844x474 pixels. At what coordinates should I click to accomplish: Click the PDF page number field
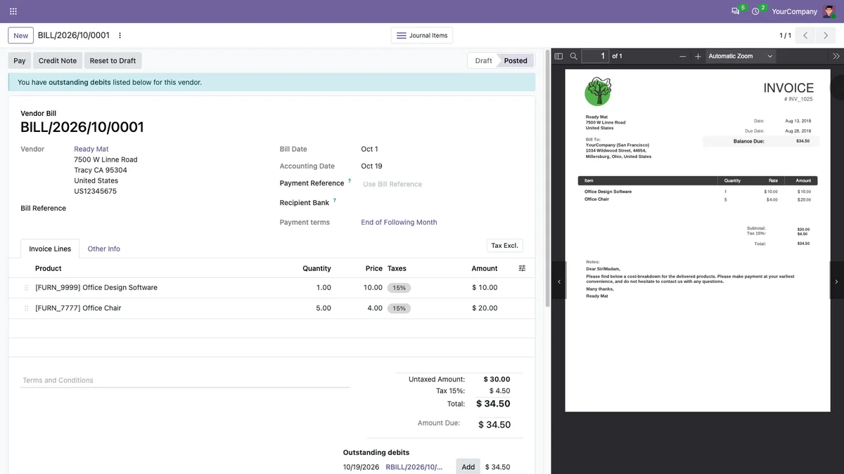[x=595, y=56]
